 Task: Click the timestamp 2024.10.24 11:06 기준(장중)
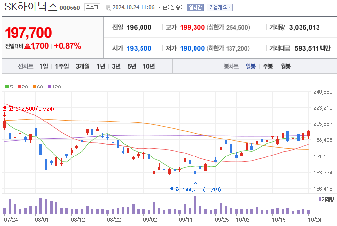point(147,7)
